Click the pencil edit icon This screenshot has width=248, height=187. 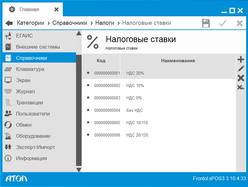pos(241,69)
